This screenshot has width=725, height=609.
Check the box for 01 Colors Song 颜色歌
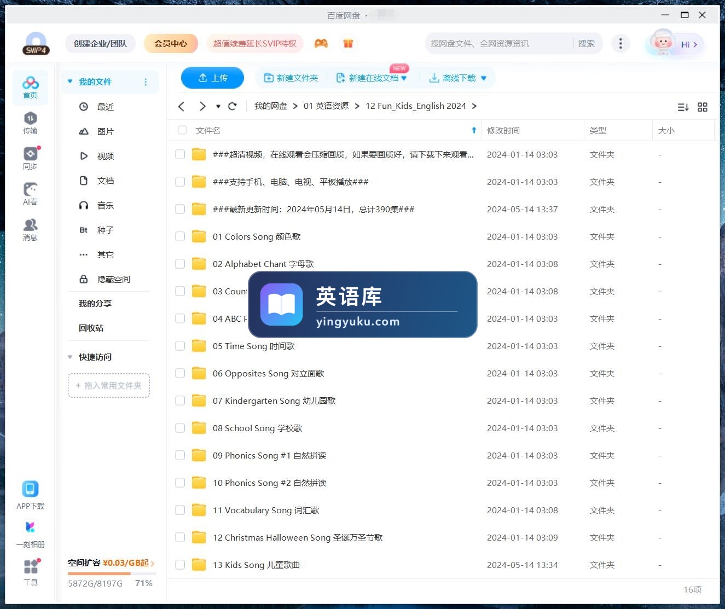coord(180,236)
